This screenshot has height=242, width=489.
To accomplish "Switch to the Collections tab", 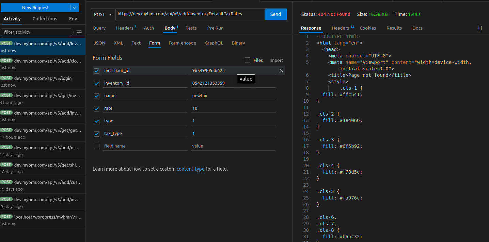I will 45,19.
